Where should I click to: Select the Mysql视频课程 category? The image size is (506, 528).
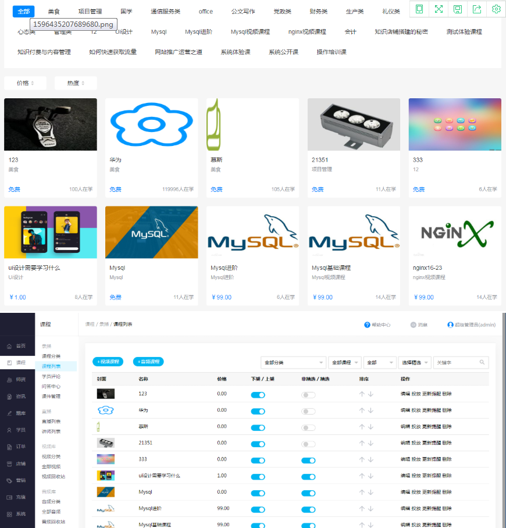click(x=250, y=31)
